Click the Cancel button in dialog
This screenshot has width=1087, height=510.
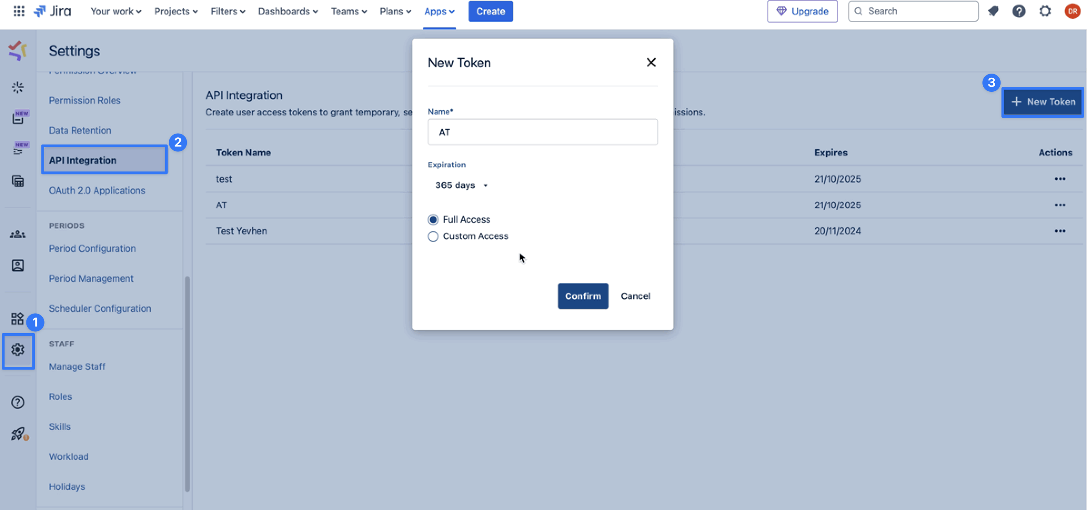635,296
